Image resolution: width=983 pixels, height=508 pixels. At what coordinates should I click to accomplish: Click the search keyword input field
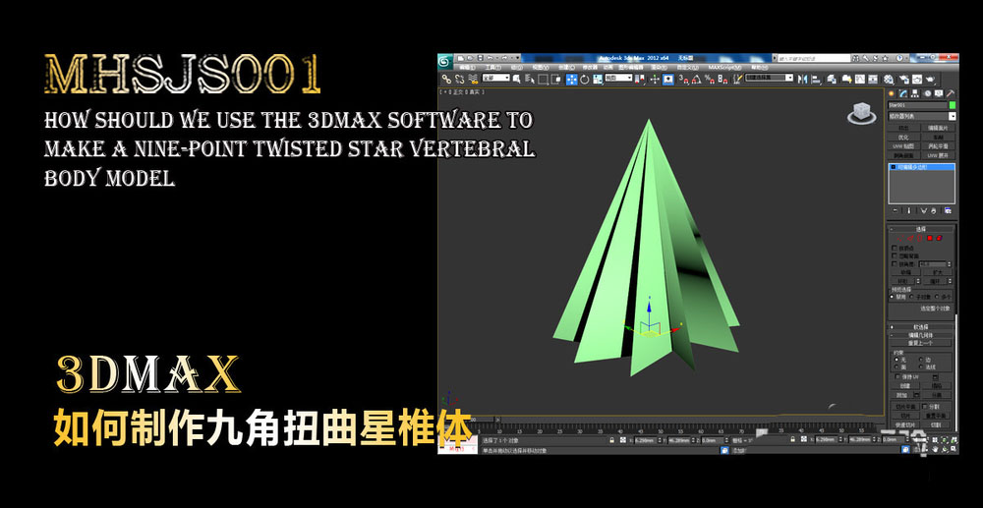pos(814,58)
